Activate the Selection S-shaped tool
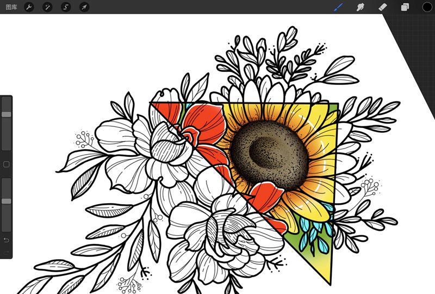This screenshot has width=435, height=294. coord(66,7)
